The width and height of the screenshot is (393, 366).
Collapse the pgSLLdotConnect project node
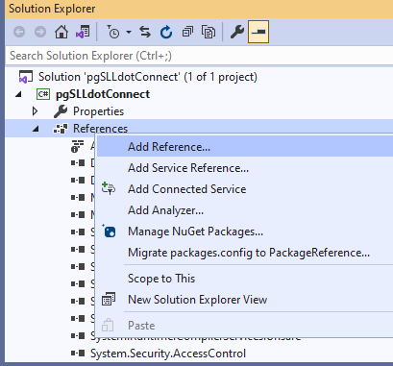coord(19,94)
